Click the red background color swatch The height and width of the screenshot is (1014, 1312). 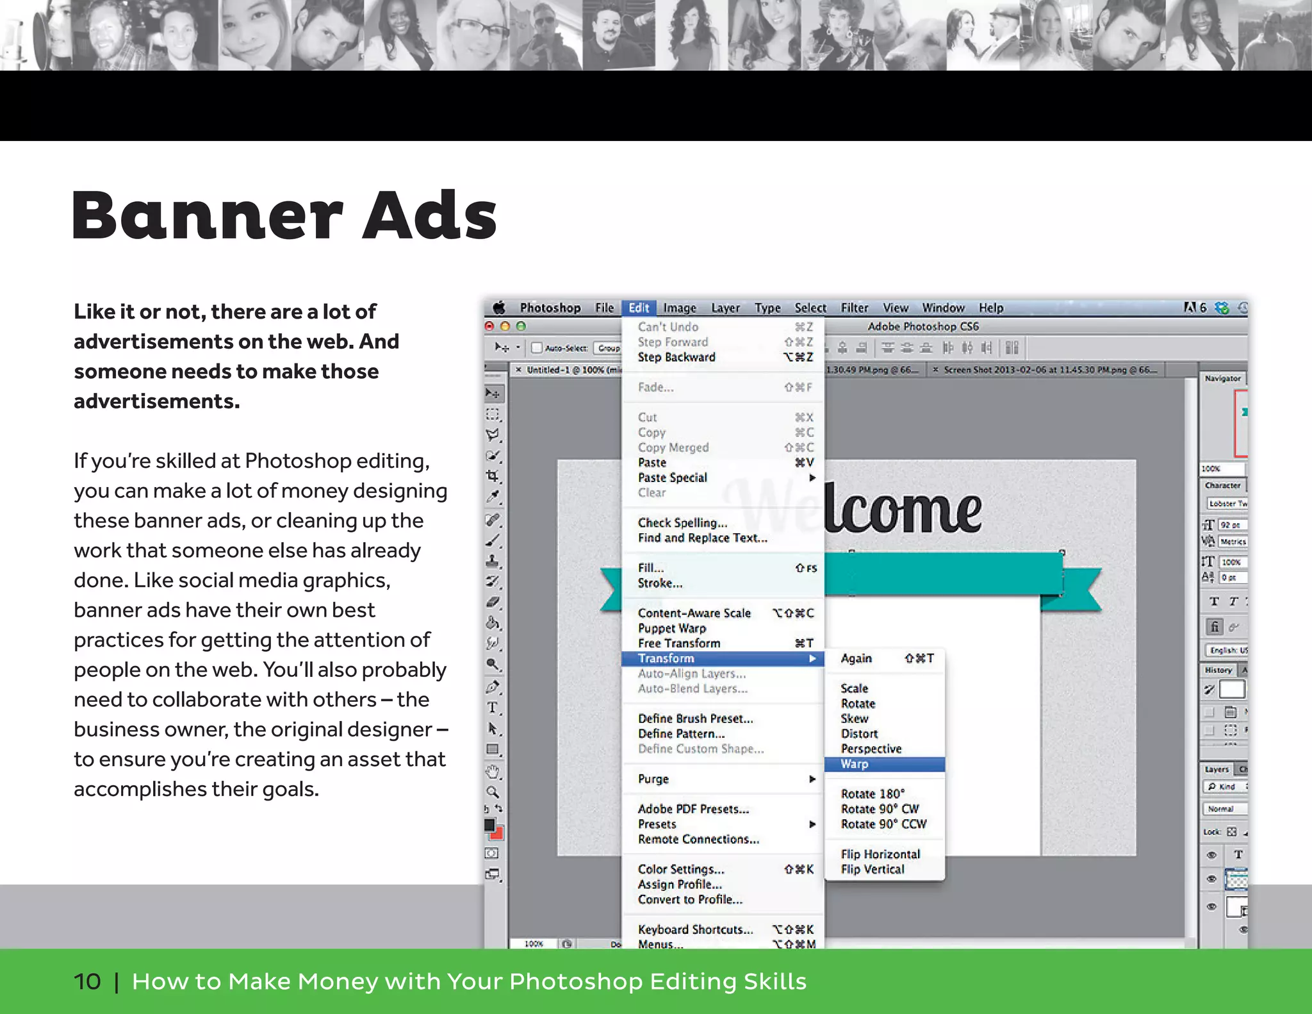498,834
